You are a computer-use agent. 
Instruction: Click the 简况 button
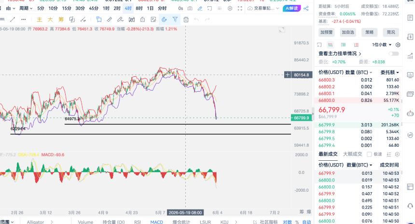[391, 32]
